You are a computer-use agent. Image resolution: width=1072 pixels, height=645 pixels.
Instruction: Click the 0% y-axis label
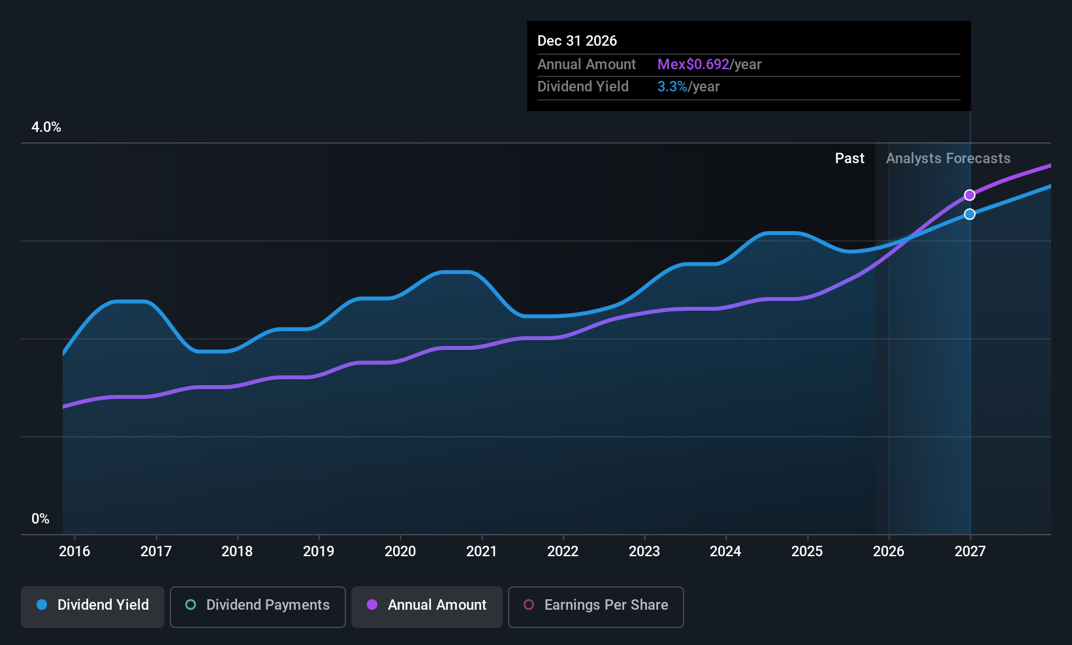click(x=40, y=519)
